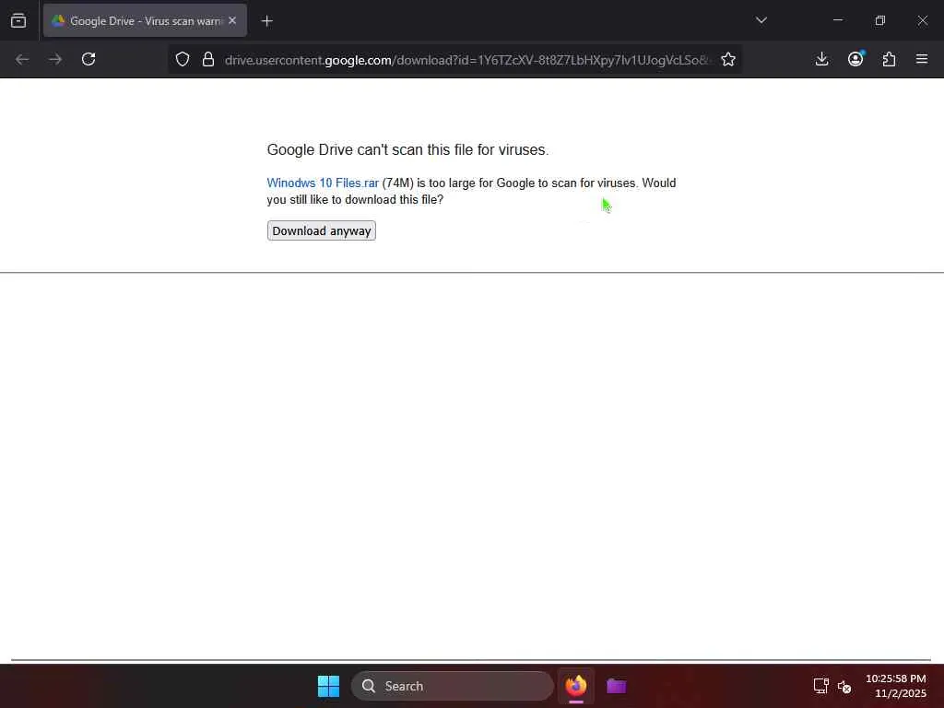
Task: Expand the list all tabs dropdown
Action: click(761, 20)
